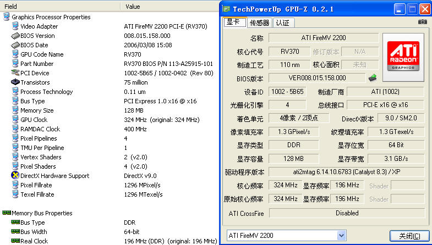Viewport: 432px width, 245px height.
Task: Click the Real Clock memory icon
Action: [15, 241]
